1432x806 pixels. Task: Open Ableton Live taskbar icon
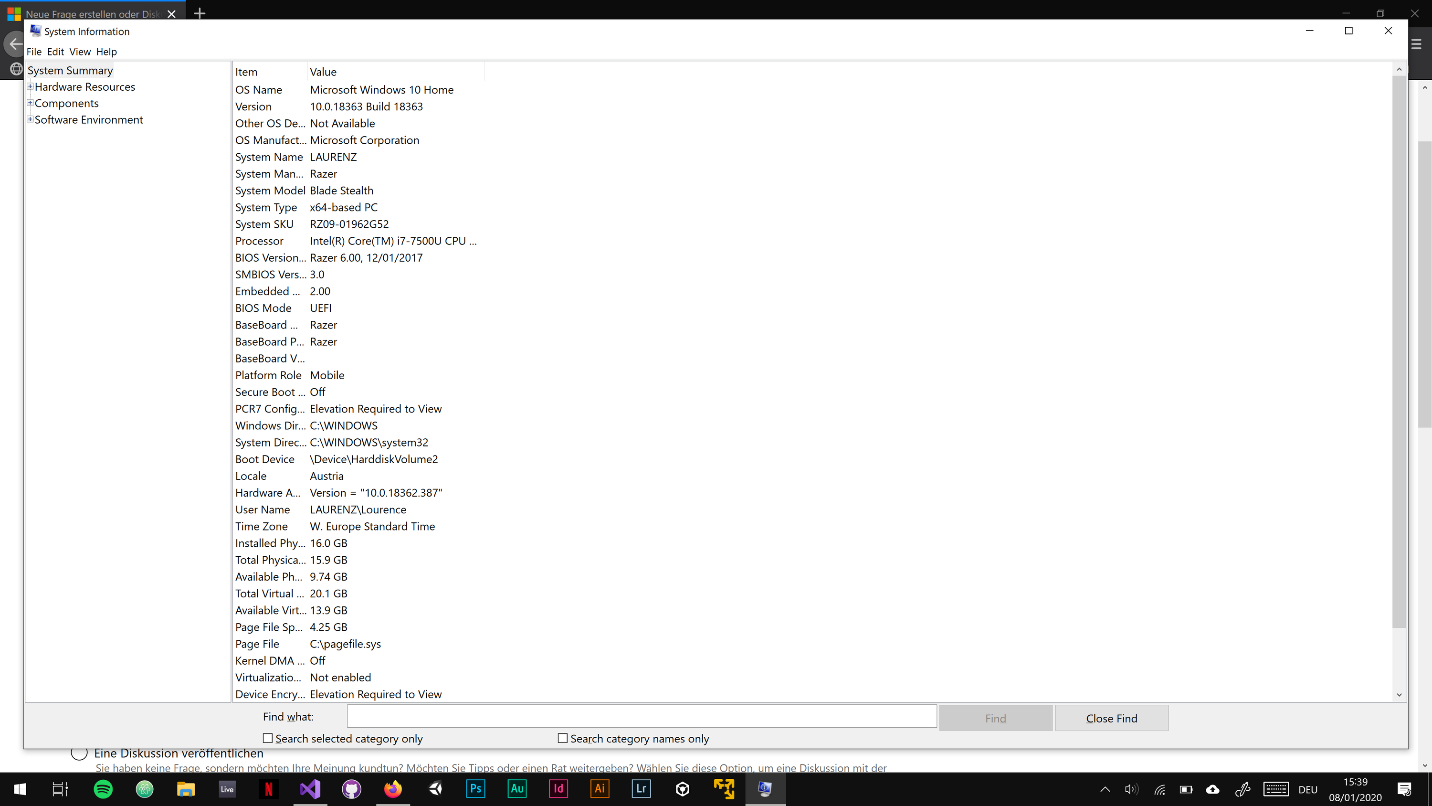(x=227, y=789)
